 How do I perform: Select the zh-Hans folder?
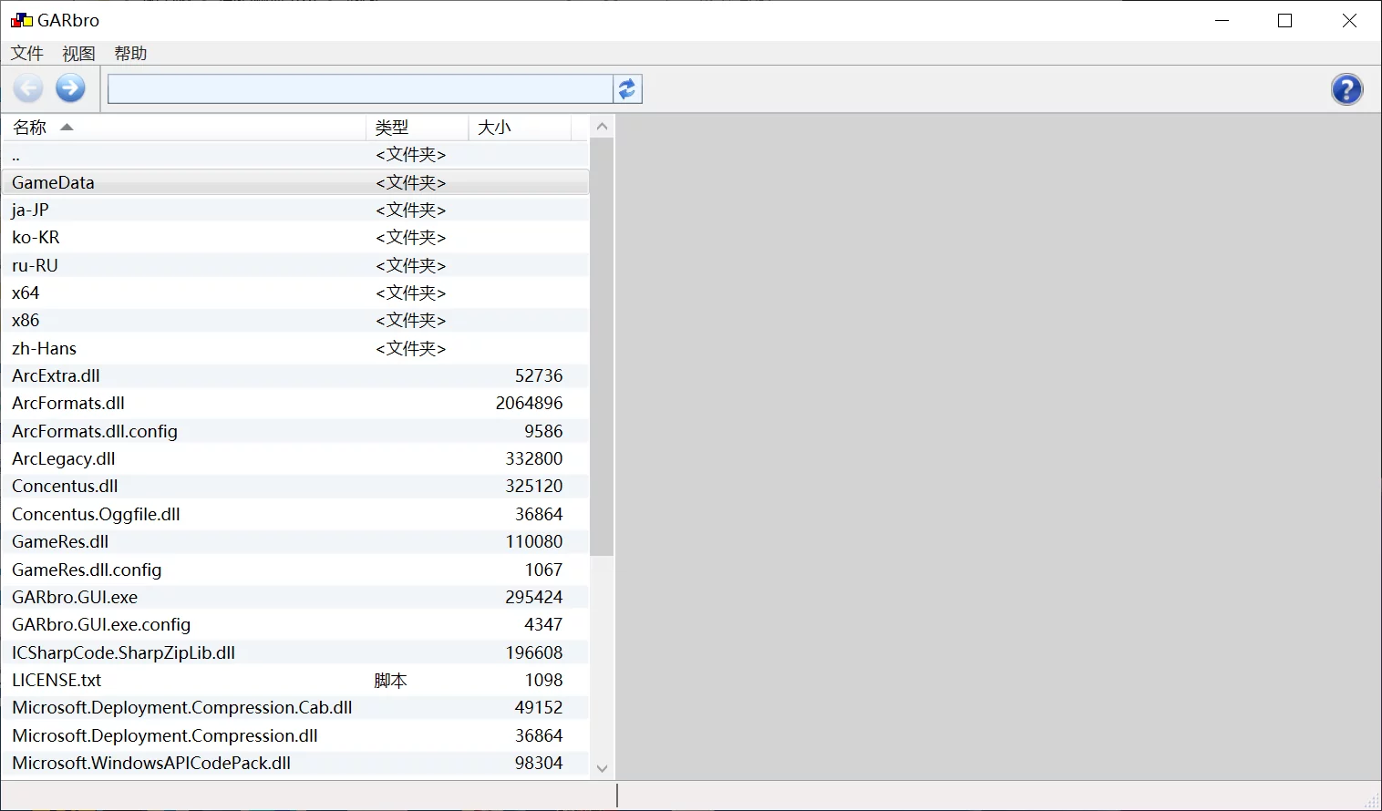(x=44, y=348)
